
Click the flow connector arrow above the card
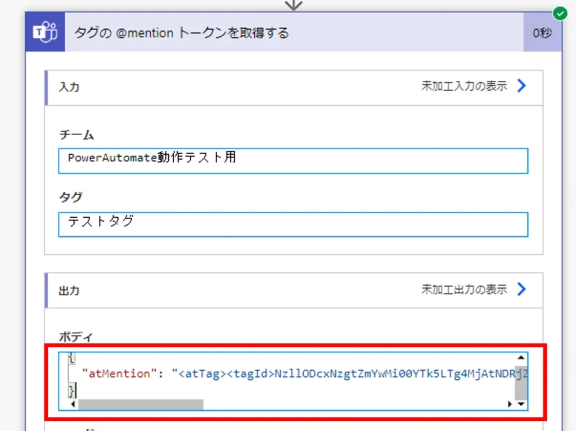tap(294, 5)
